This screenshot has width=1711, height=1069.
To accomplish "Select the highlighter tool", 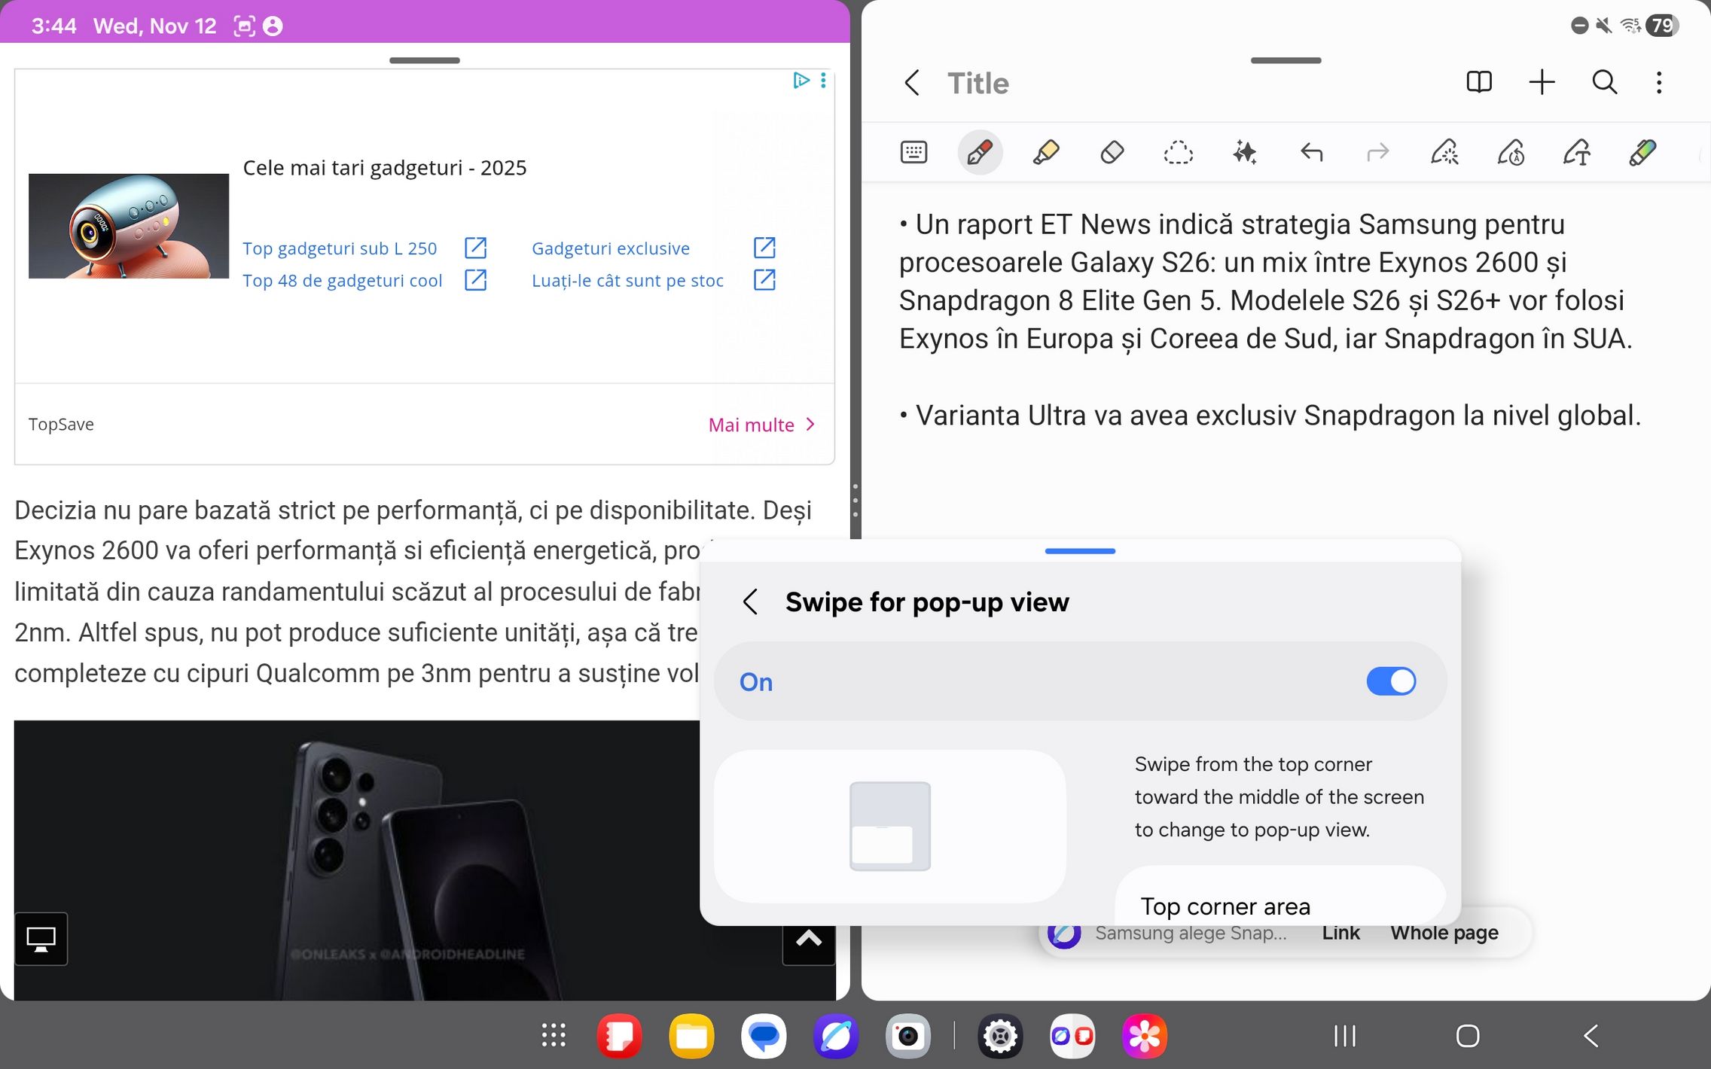I will [1045, 153].
